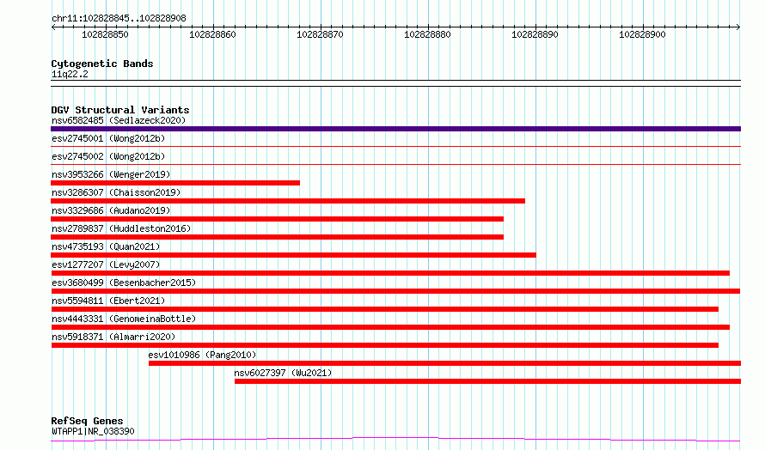This screenshot has height=450, width=765.
Task: Select the red bar under nsv3329686
Action: (x=277, y=219)
